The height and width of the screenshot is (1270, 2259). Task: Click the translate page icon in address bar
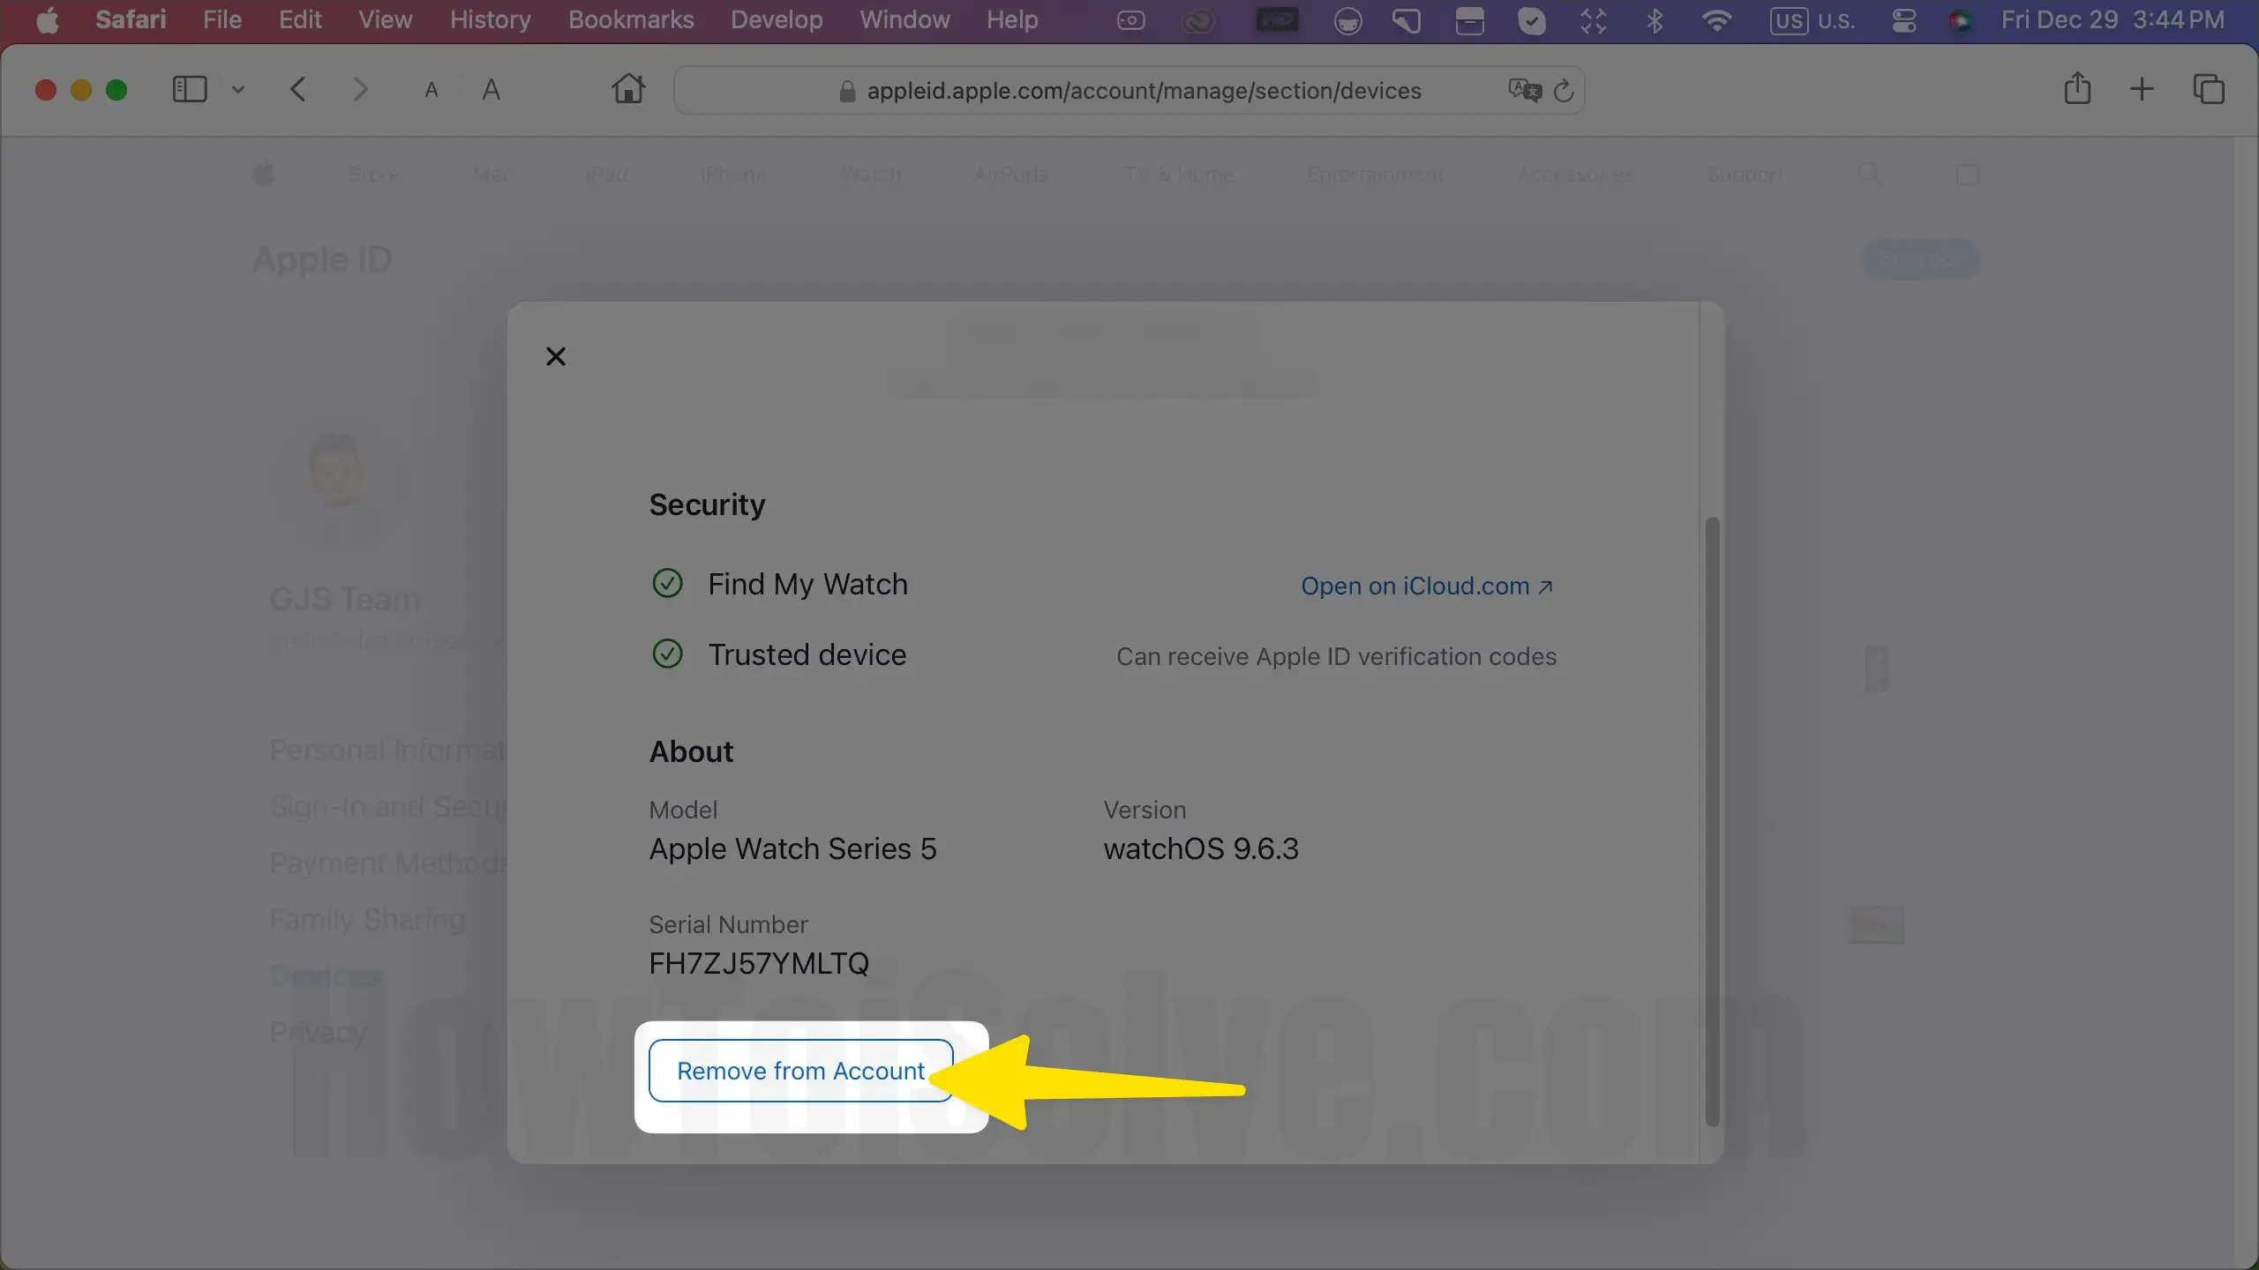(1524, 90)
